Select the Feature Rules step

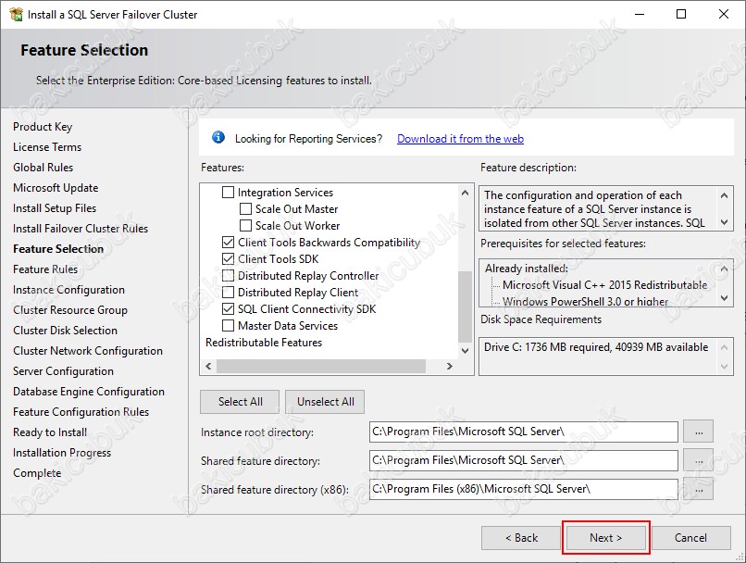click(45, 269)
